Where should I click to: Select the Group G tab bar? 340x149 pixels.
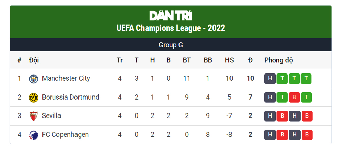pos(171,45)
